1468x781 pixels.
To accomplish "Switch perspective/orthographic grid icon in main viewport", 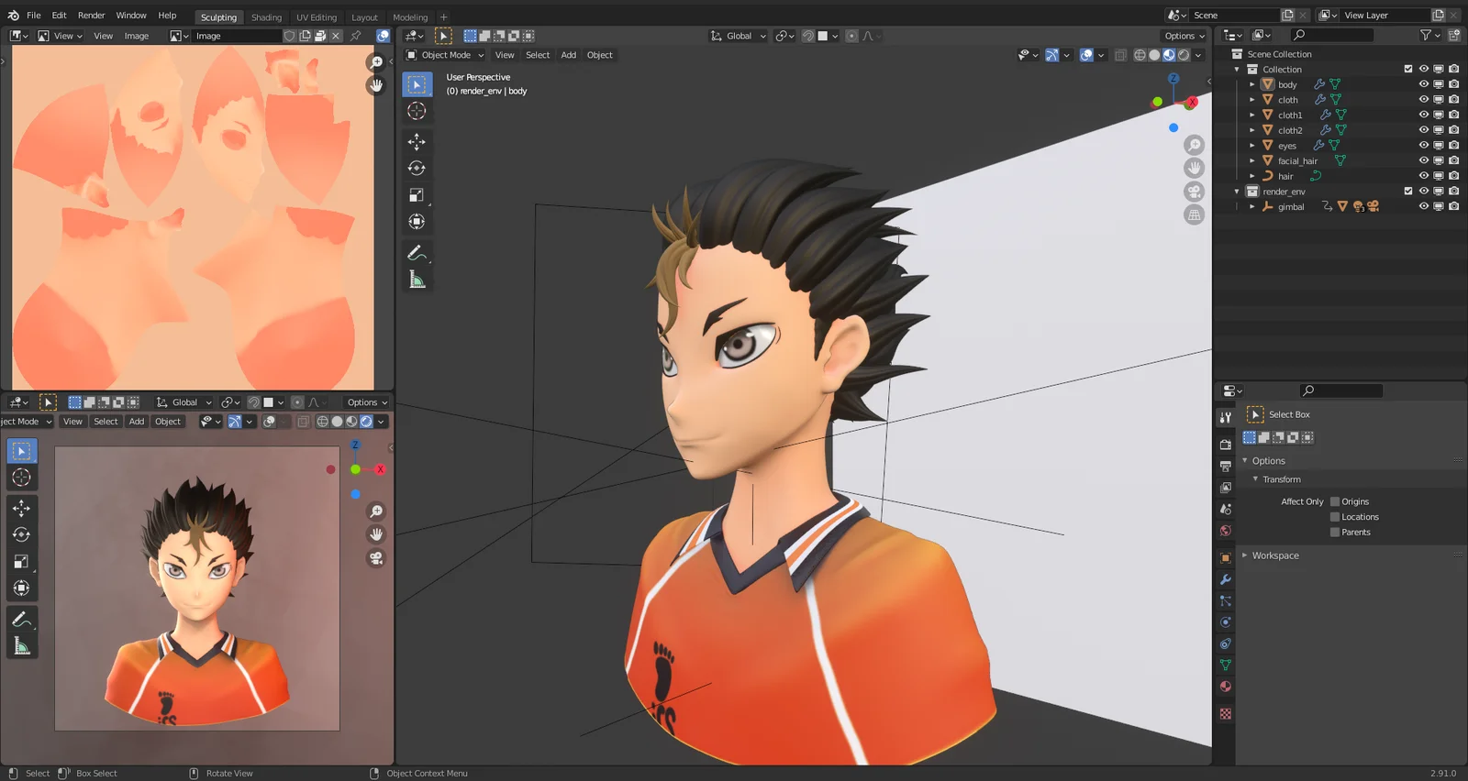I will 1194,214.
